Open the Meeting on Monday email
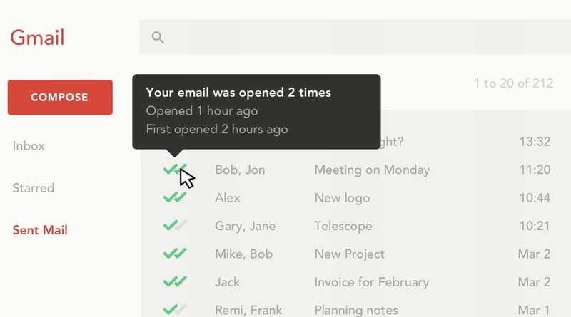This screenshot has width=571, height=317. 372,170
